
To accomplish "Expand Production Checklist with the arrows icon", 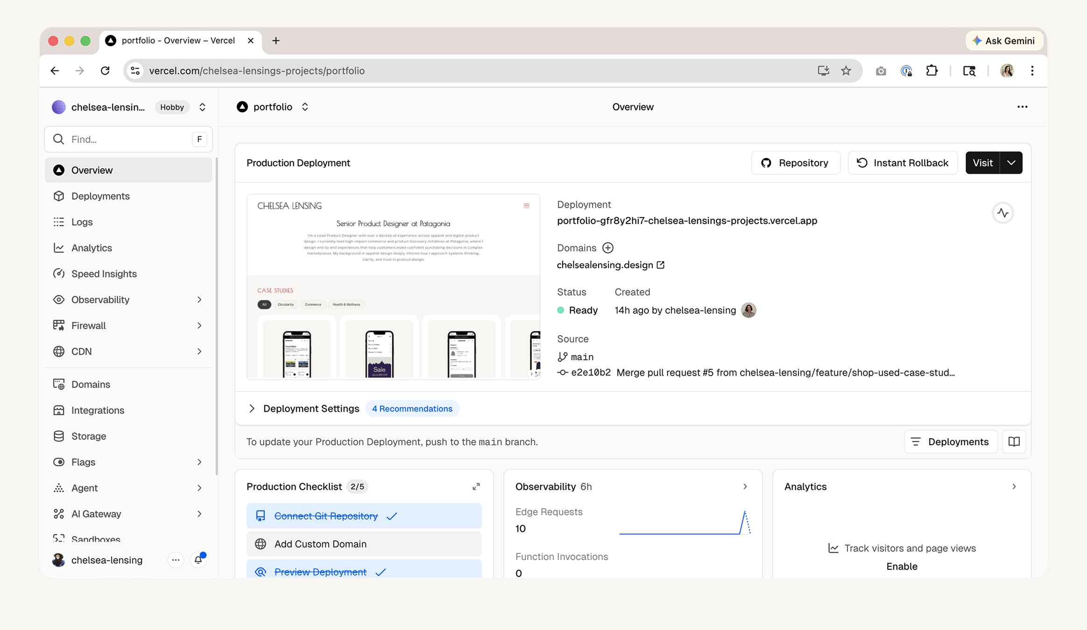I will click(x=476, y=487).
